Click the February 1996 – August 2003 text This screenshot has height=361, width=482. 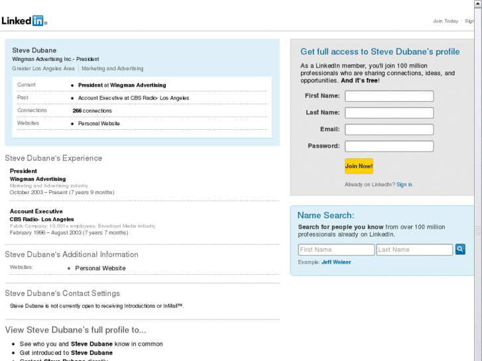[x=69, y=232]
